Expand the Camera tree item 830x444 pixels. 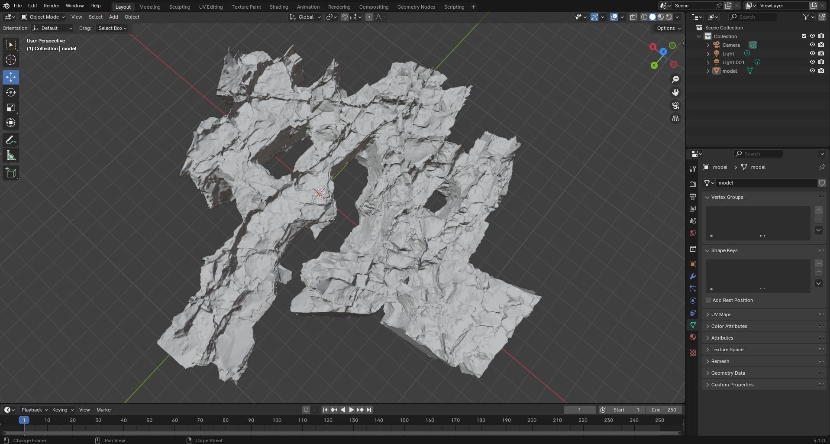coord(708,45)
